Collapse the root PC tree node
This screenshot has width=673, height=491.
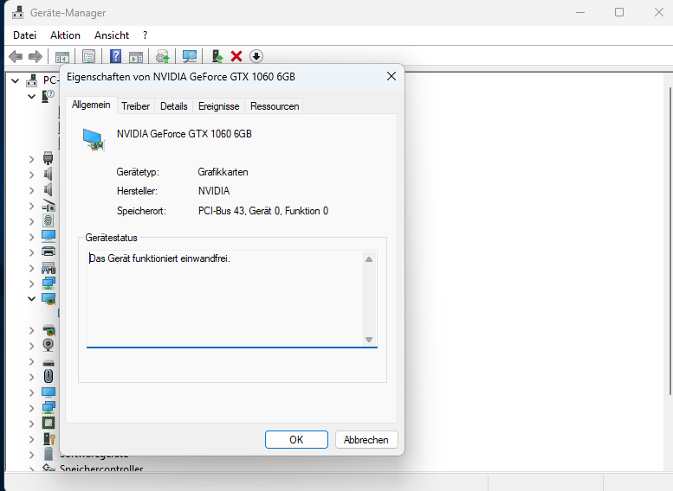coord(16,80)
